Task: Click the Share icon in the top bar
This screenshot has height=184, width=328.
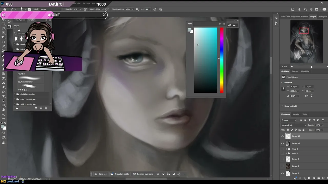Action: (x=293, y=9)
